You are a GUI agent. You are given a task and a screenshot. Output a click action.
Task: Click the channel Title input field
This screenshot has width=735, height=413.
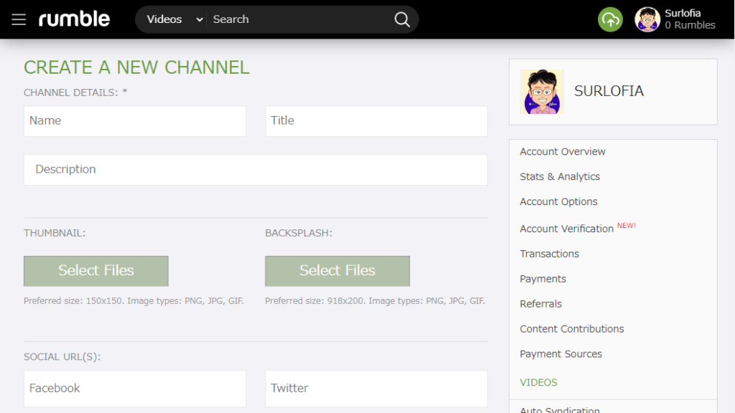point(376,121)
